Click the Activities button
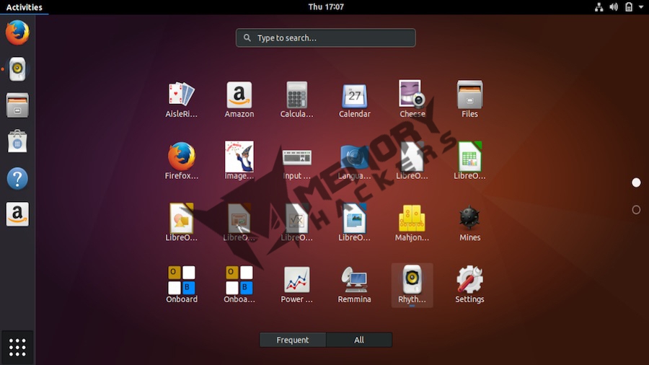 24,7
